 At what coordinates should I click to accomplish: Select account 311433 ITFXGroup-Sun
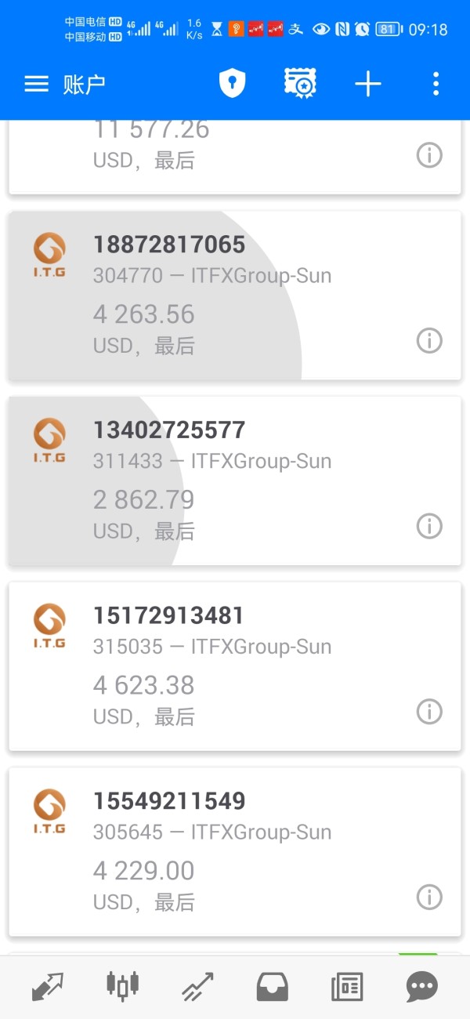tap(235, 480)
